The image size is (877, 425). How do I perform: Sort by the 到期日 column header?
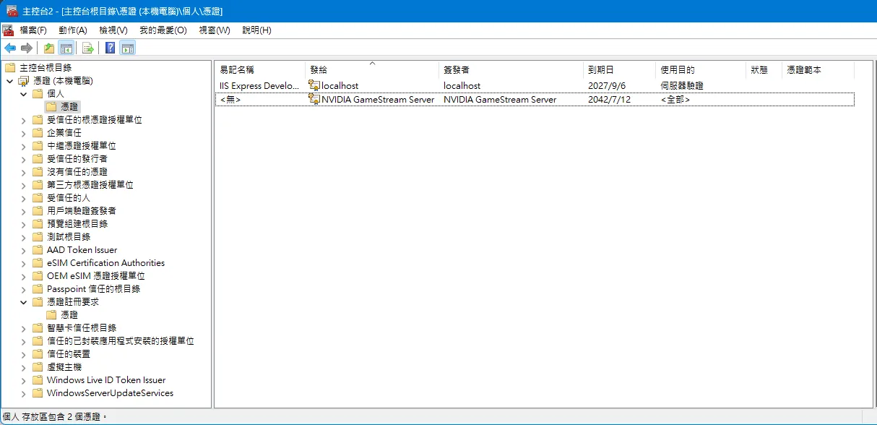pyautogui.click(x=600, y=70)
